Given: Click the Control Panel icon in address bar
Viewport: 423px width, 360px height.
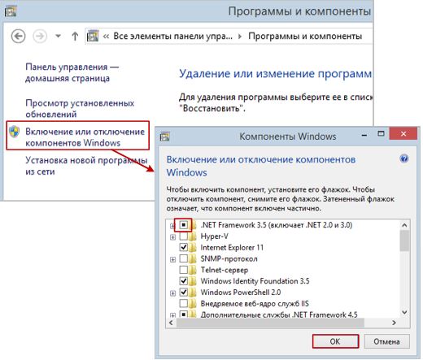Looking at the screenshot, I should [x=93, y=36].
